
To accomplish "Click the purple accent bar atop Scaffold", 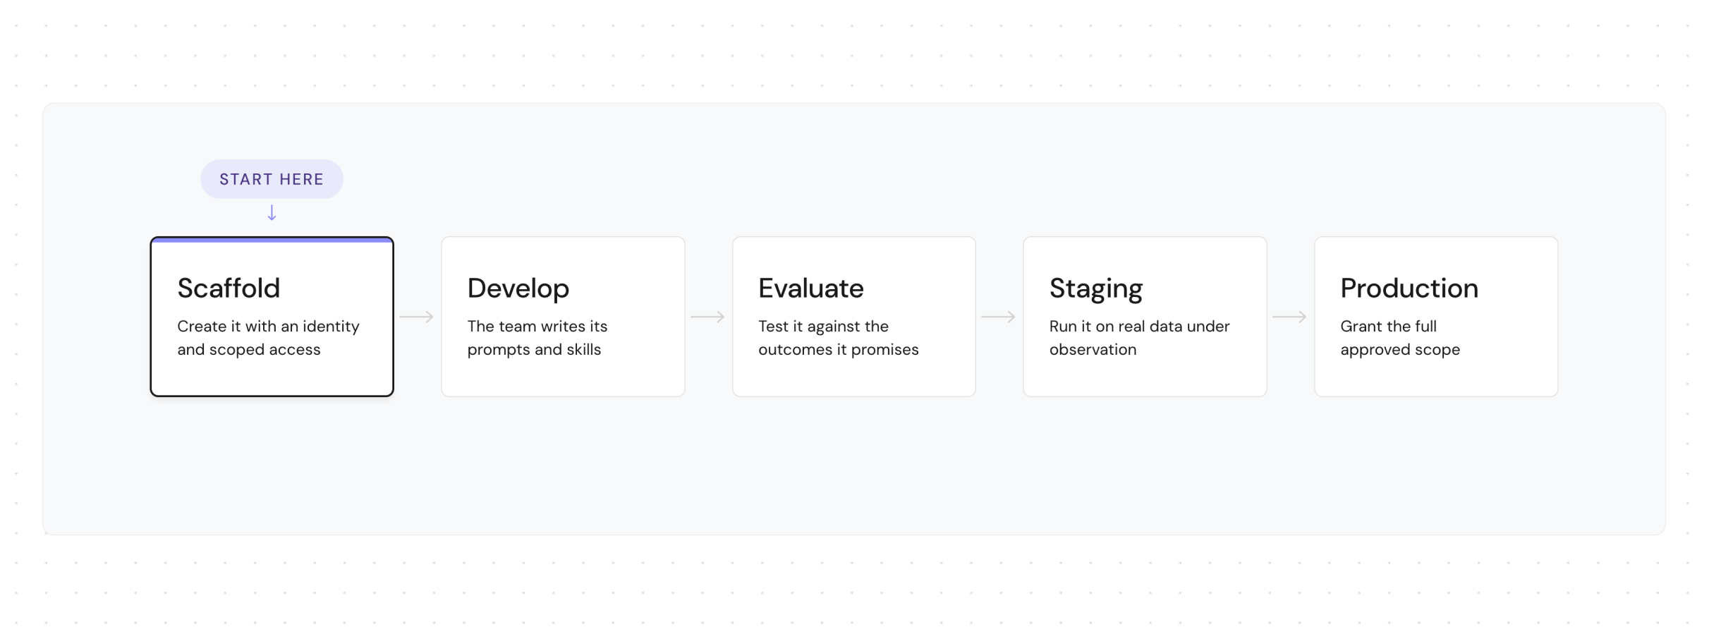I will [272, 241].
